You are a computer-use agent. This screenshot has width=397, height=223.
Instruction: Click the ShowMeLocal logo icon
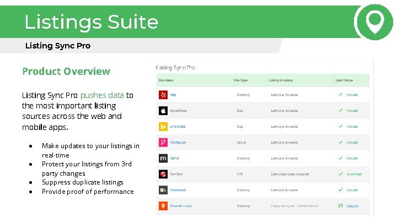click(x=163, y=206)
